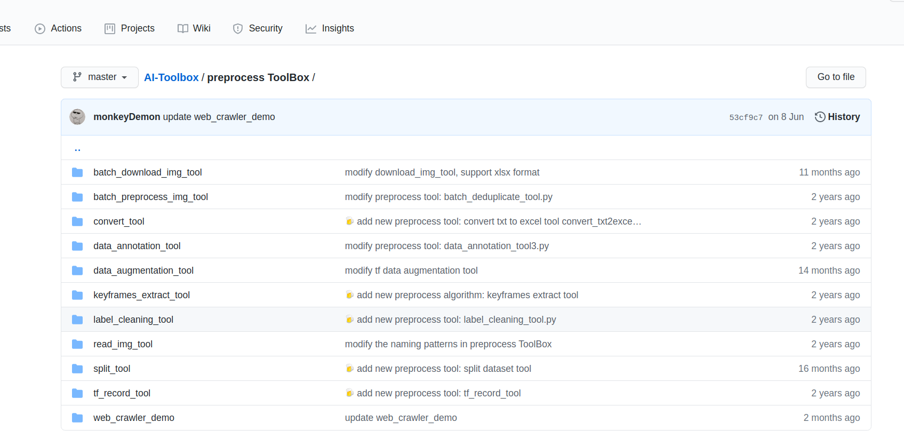Open the Actions tab
This screenshot has height=446, width=904.
58,28
